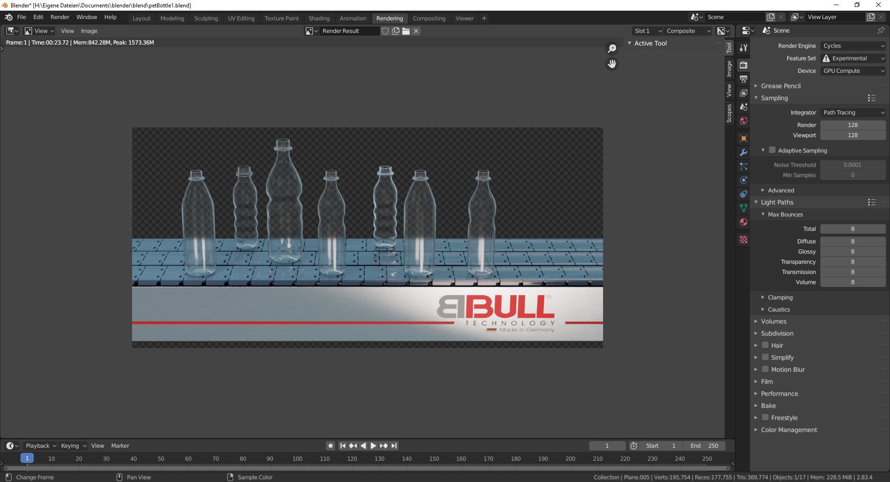Switch to the Shading workspace tab
The height and width of the screenshot is (482, 890).
[319, 19]
